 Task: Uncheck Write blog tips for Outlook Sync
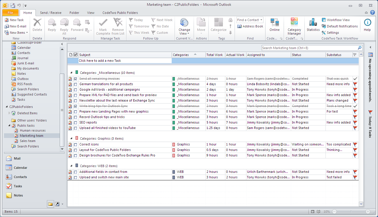pos(76,106)
